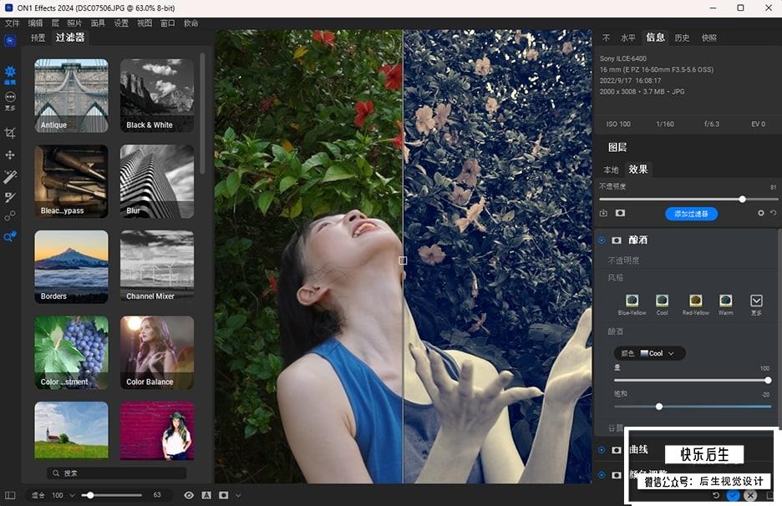Choose the Bleach Bypass filter thumbnail

71,181
